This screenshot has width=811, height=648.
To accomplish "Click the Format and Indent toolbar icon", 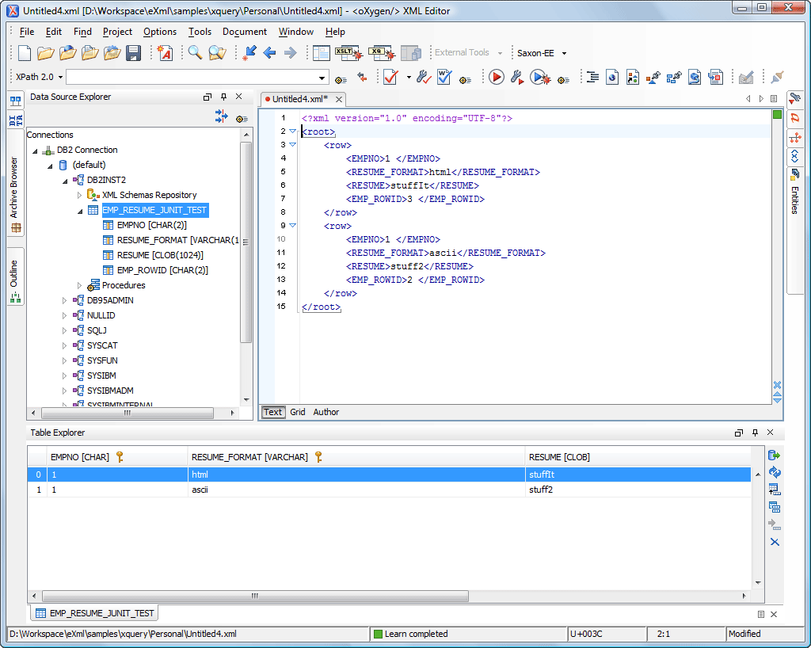I will 593,77.
